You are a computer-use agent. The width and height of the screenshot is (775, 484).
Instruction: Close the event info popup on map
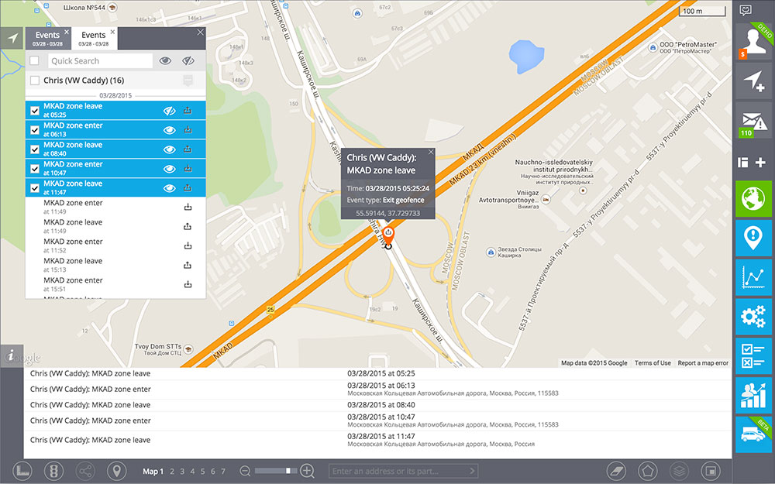pyautogui.click(x=430, y=152)
